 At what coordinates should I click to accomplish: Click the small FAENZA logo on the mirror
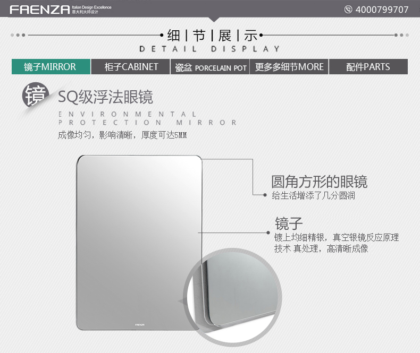139,325
